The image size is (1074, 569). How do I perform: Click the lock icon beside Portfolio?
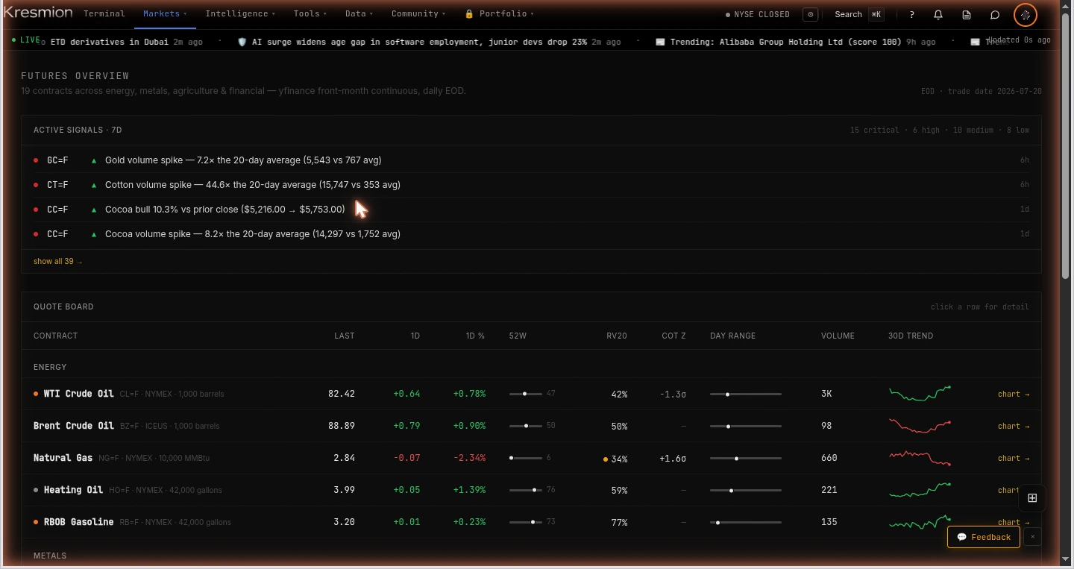(469, 13)
